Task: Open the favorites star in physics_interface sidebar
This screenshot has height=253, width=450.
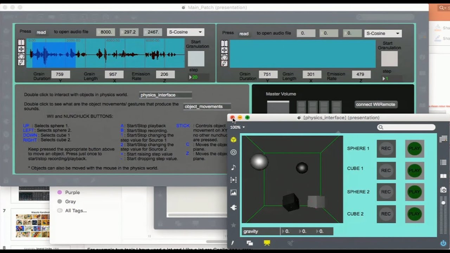Action: coord(233,225)
